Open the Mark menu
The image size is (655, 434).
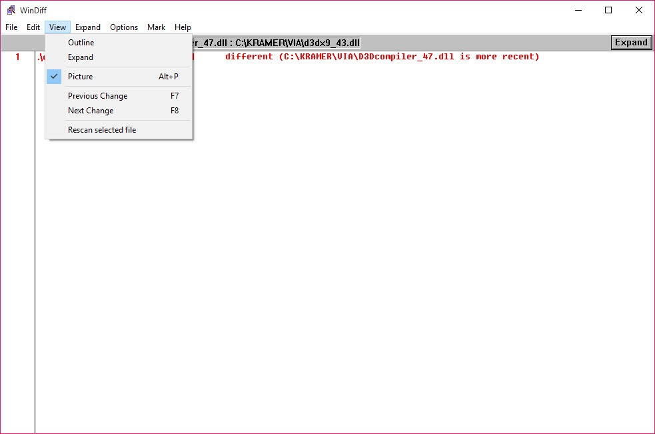pyautogui.click(x=156, y=27)
